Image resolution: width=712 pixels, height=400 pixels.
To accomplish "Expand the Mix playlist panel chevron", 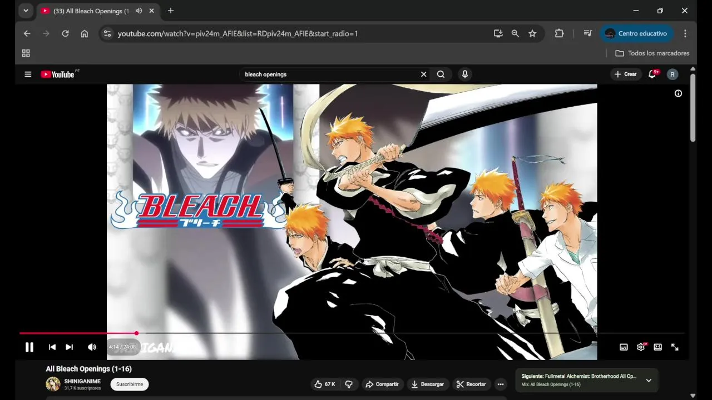I will tap(649, 381).
